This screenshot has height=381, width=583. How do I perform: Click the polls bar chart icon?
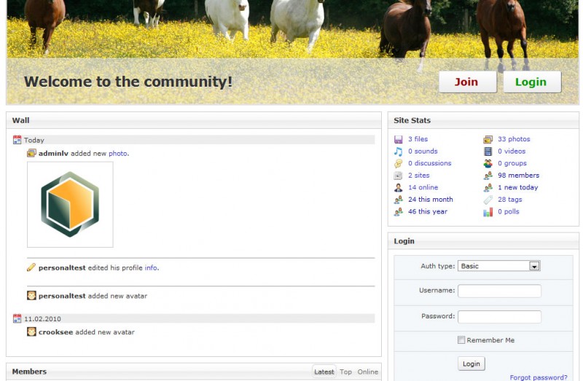pyautogui.click(x=488, y=212)
